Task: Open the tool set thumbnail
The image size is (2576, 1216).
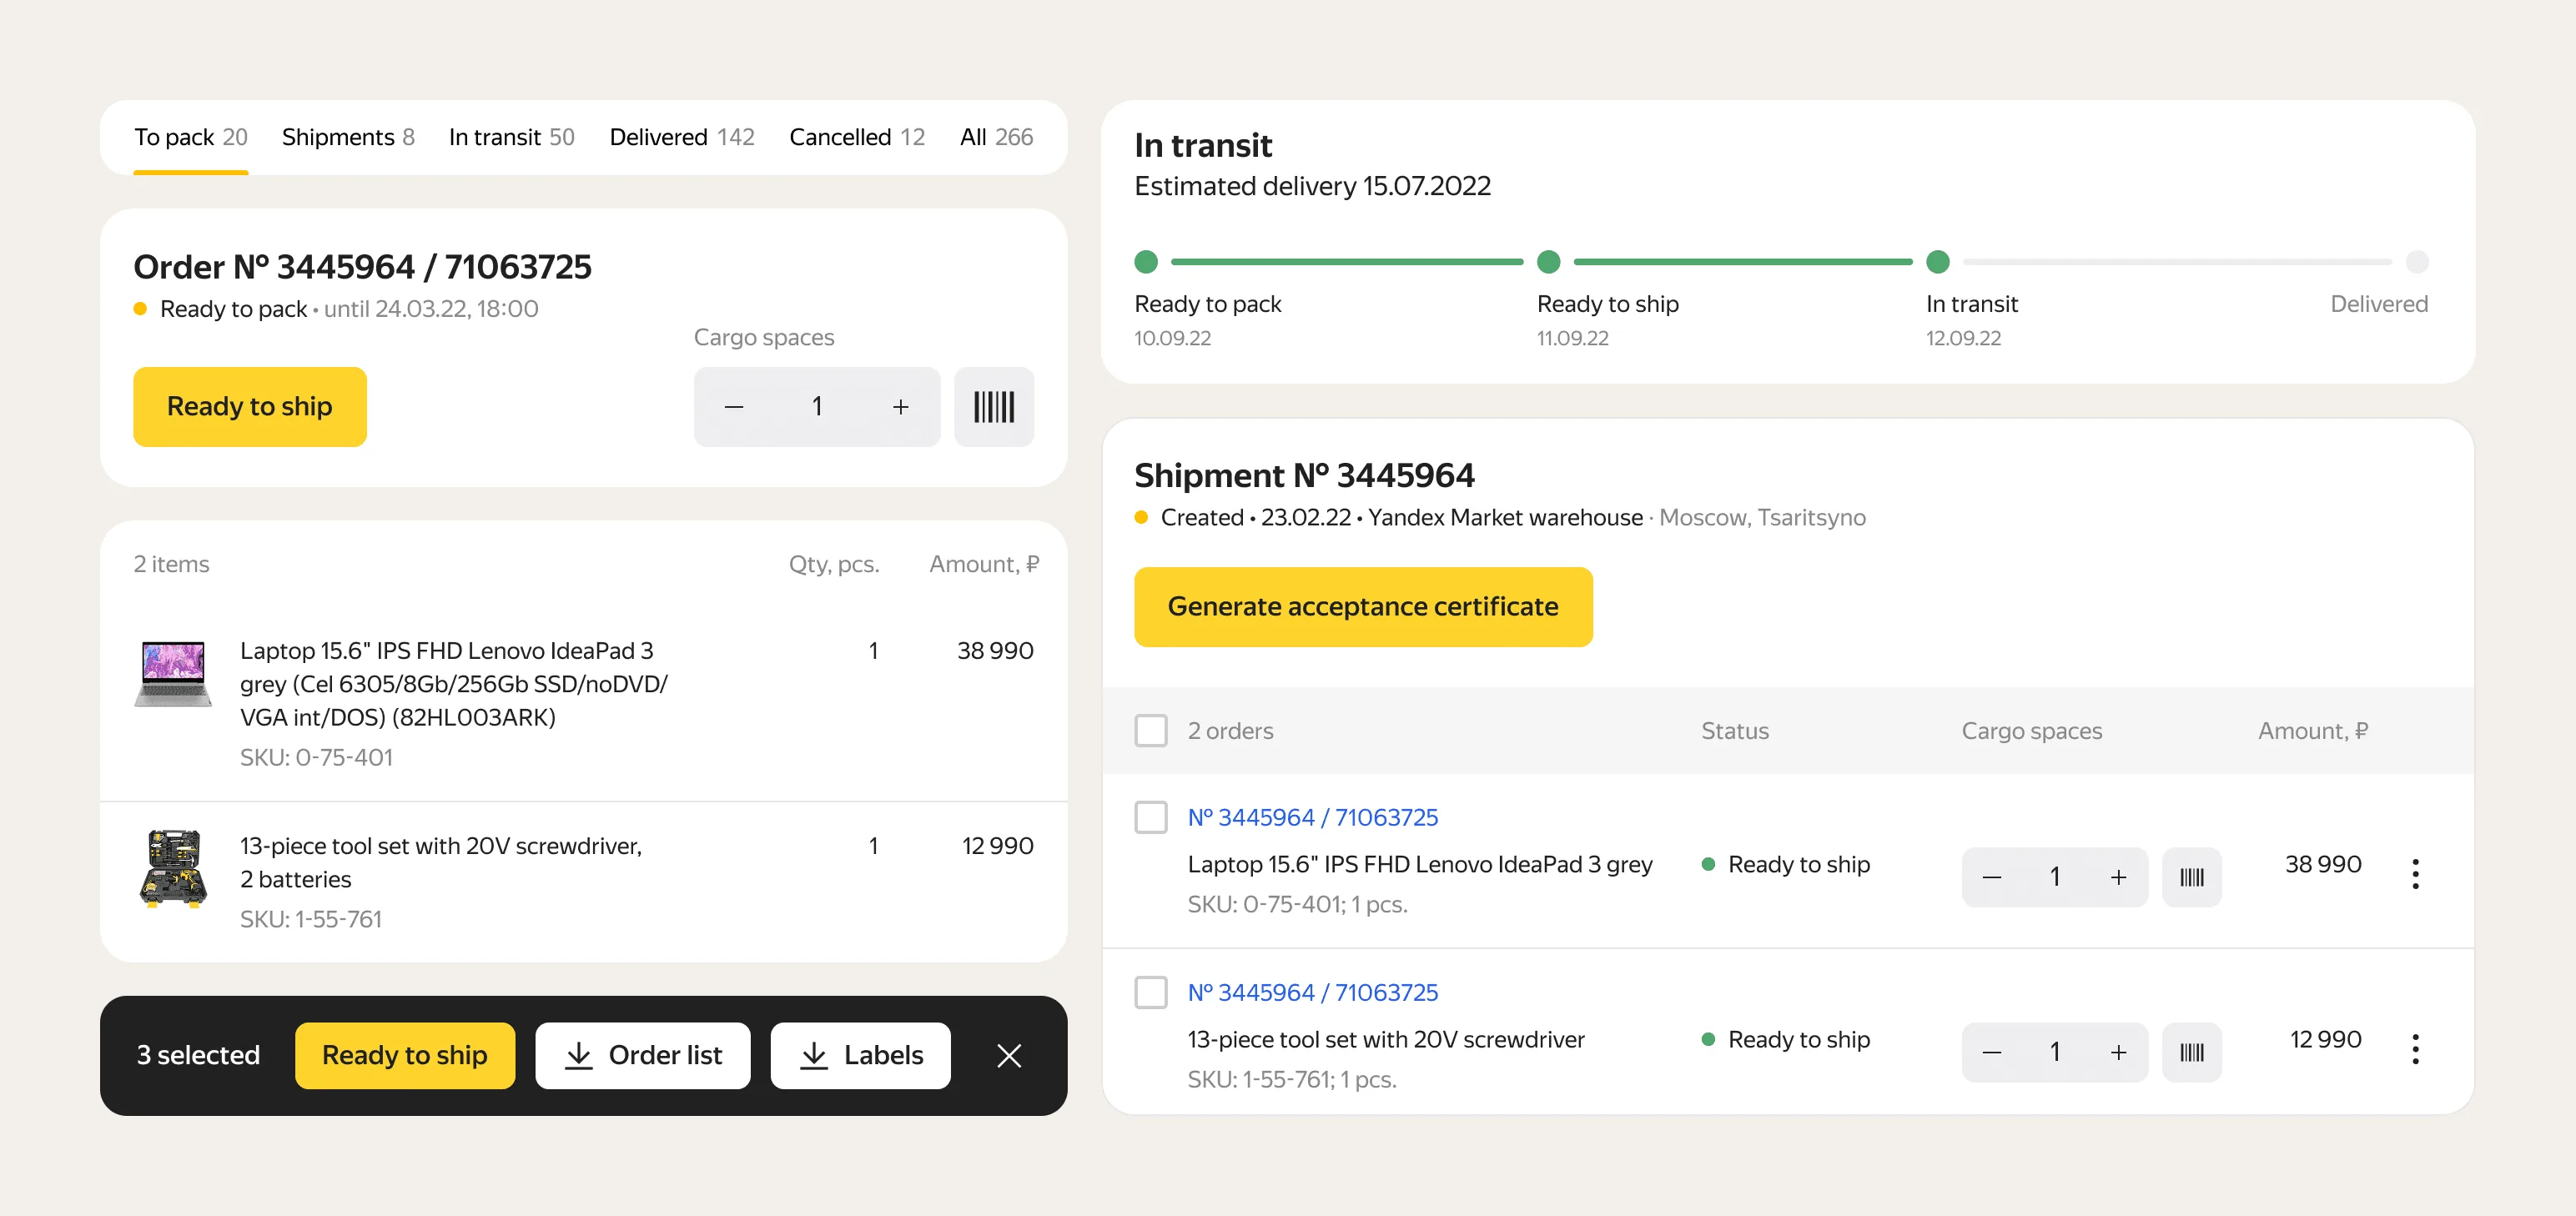Action: click(173, 868)
